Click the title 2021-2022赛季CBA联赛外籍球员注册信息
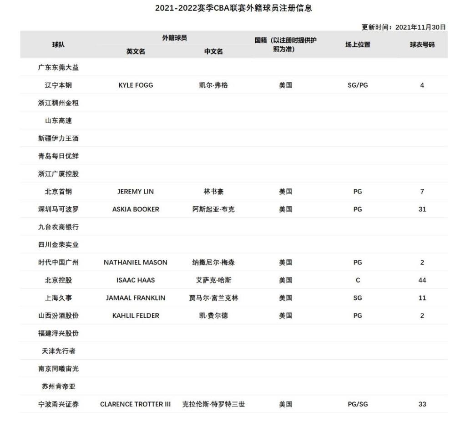 click(233, 8)
